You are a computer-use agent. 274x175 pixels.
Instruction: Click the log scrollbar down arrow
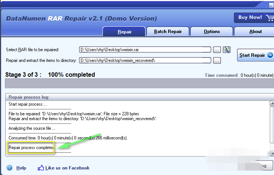272,153
